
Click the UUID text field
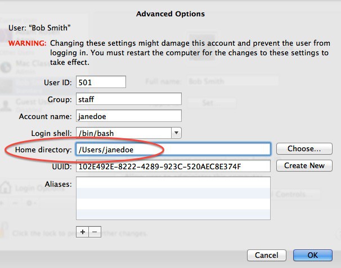coord(173,166)
